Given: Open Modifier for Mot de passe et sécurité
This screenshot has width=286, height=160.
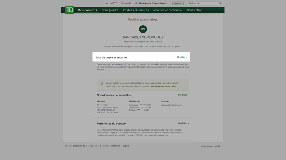Looking at the screenshot, I should pos(182,57).
